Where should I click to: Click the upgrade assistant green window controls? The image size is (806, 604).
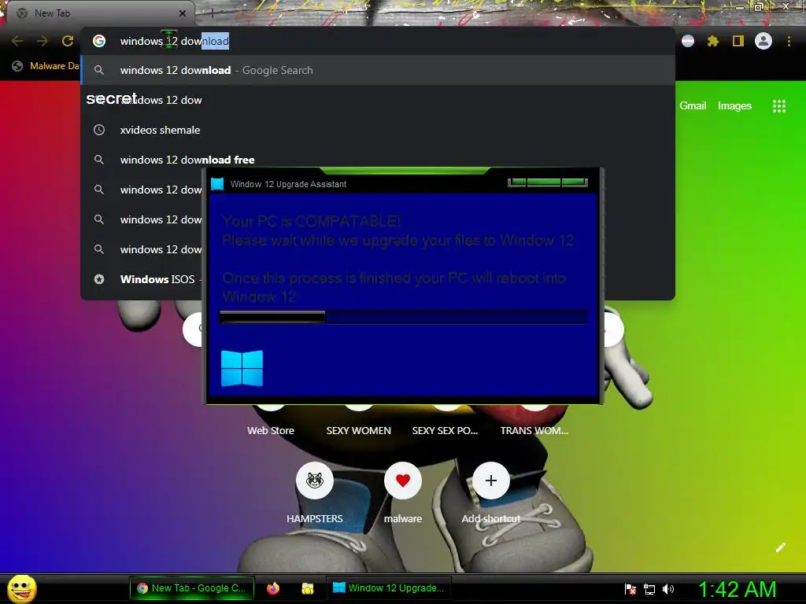pyautogui.click(x=548, y=182)
